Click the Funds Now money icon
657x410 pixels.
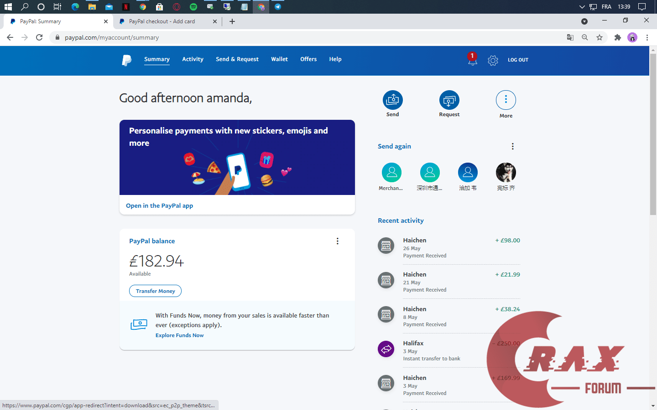pos(139,324)
